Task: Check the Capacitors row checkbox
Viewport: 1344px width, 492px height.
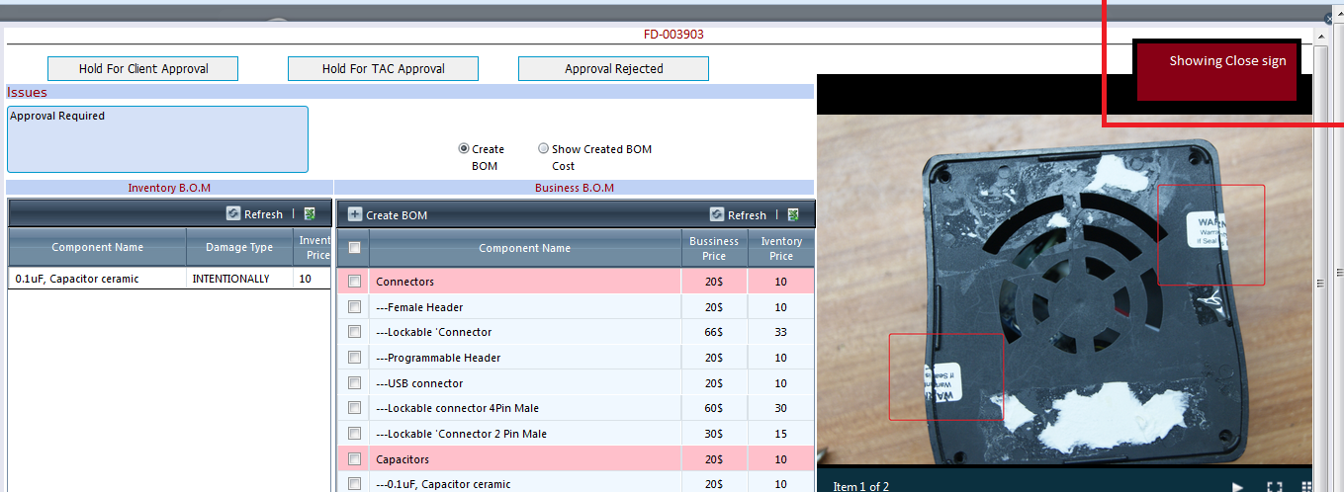Action: [354, 459]
